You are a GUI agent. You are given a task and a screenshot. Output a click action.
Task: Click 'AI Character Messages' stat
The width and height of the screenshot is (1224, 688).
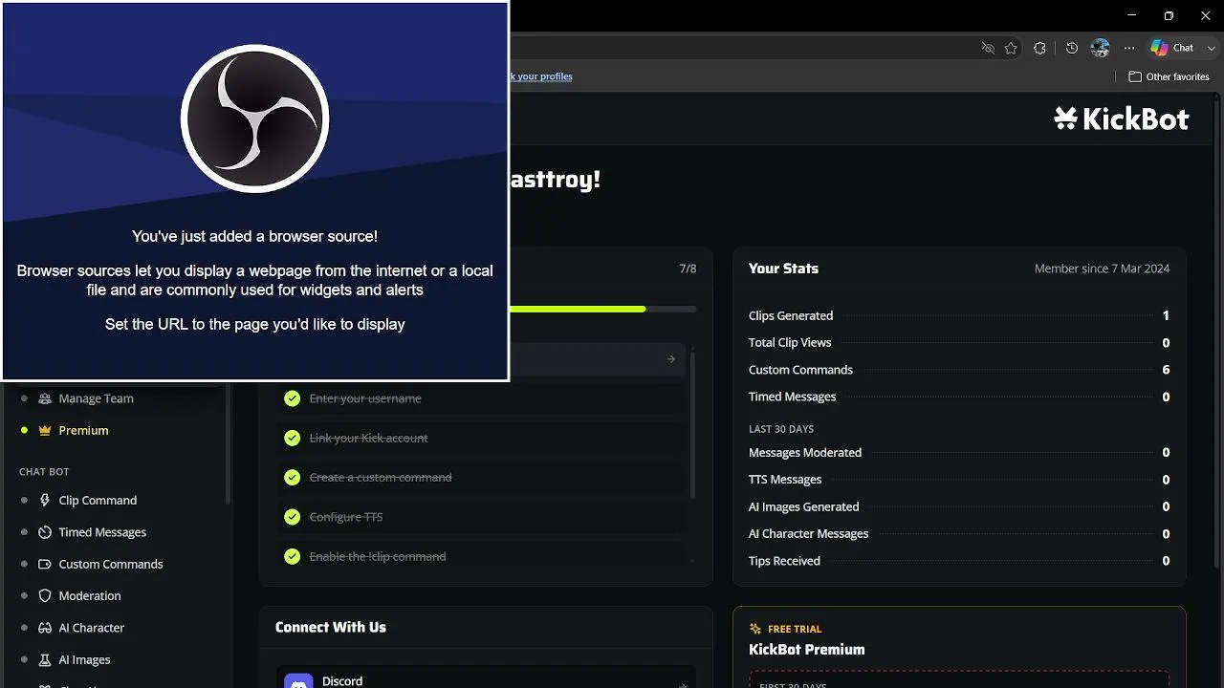coord(959,534)
